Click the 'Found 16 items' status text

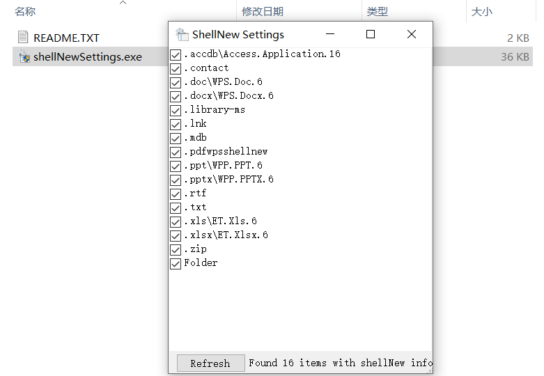(341, 363)
